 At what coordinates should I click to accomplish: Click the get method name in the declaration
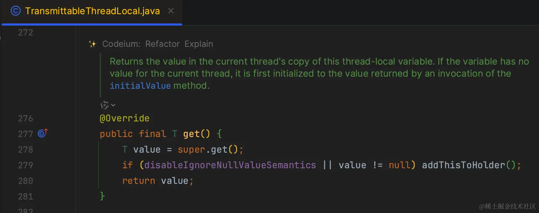tap(191, 134)
